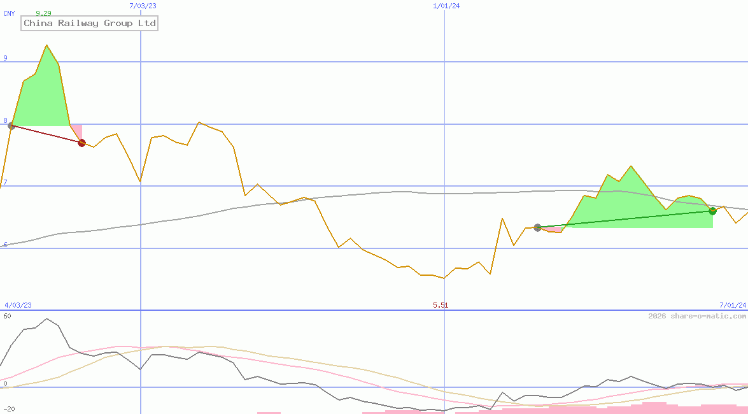Image resolution: width=748 pixels, height=414 pixels.
Task: Click the gray anchor dot starting the green trendline
Action: 537,227
